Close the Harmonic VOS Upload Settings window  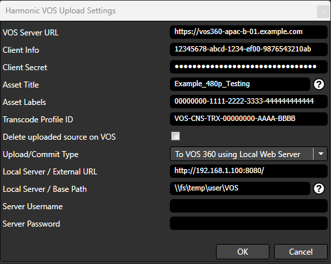click(x=323, y=11)
